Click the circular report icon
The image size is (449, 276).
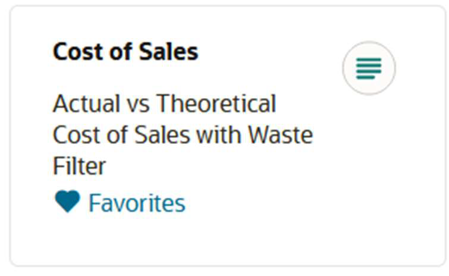[x=369, y=68]
